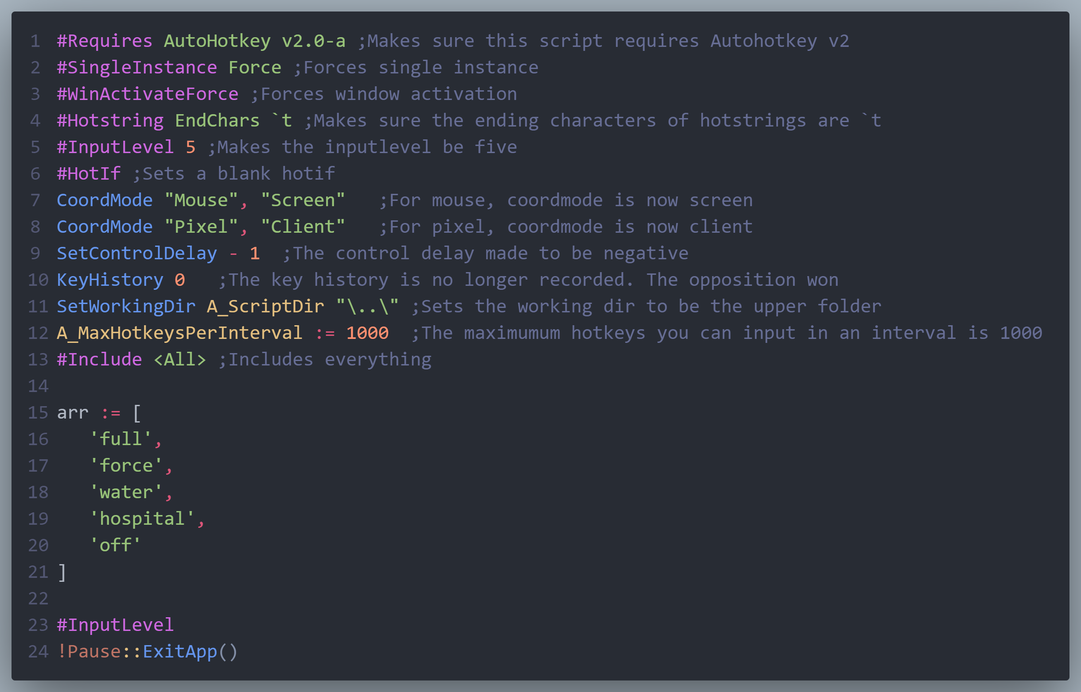Click '#HotIf' on line 6
1081x692 pixels.
(x=89, y=174)
